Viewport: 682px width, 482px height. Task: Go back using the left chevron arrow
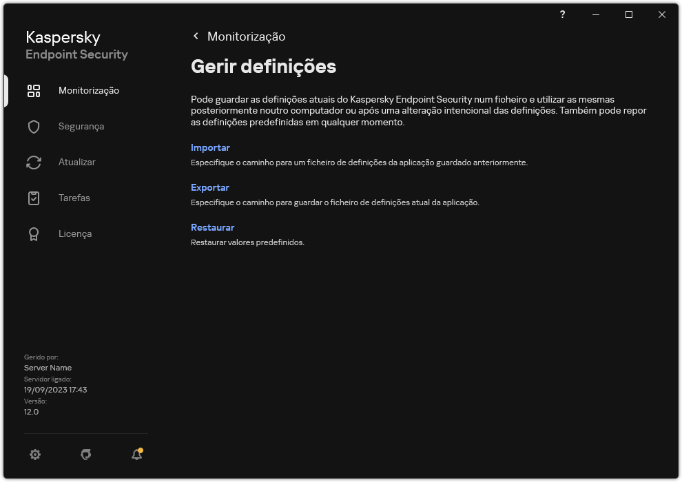click(x=196, y=36)
